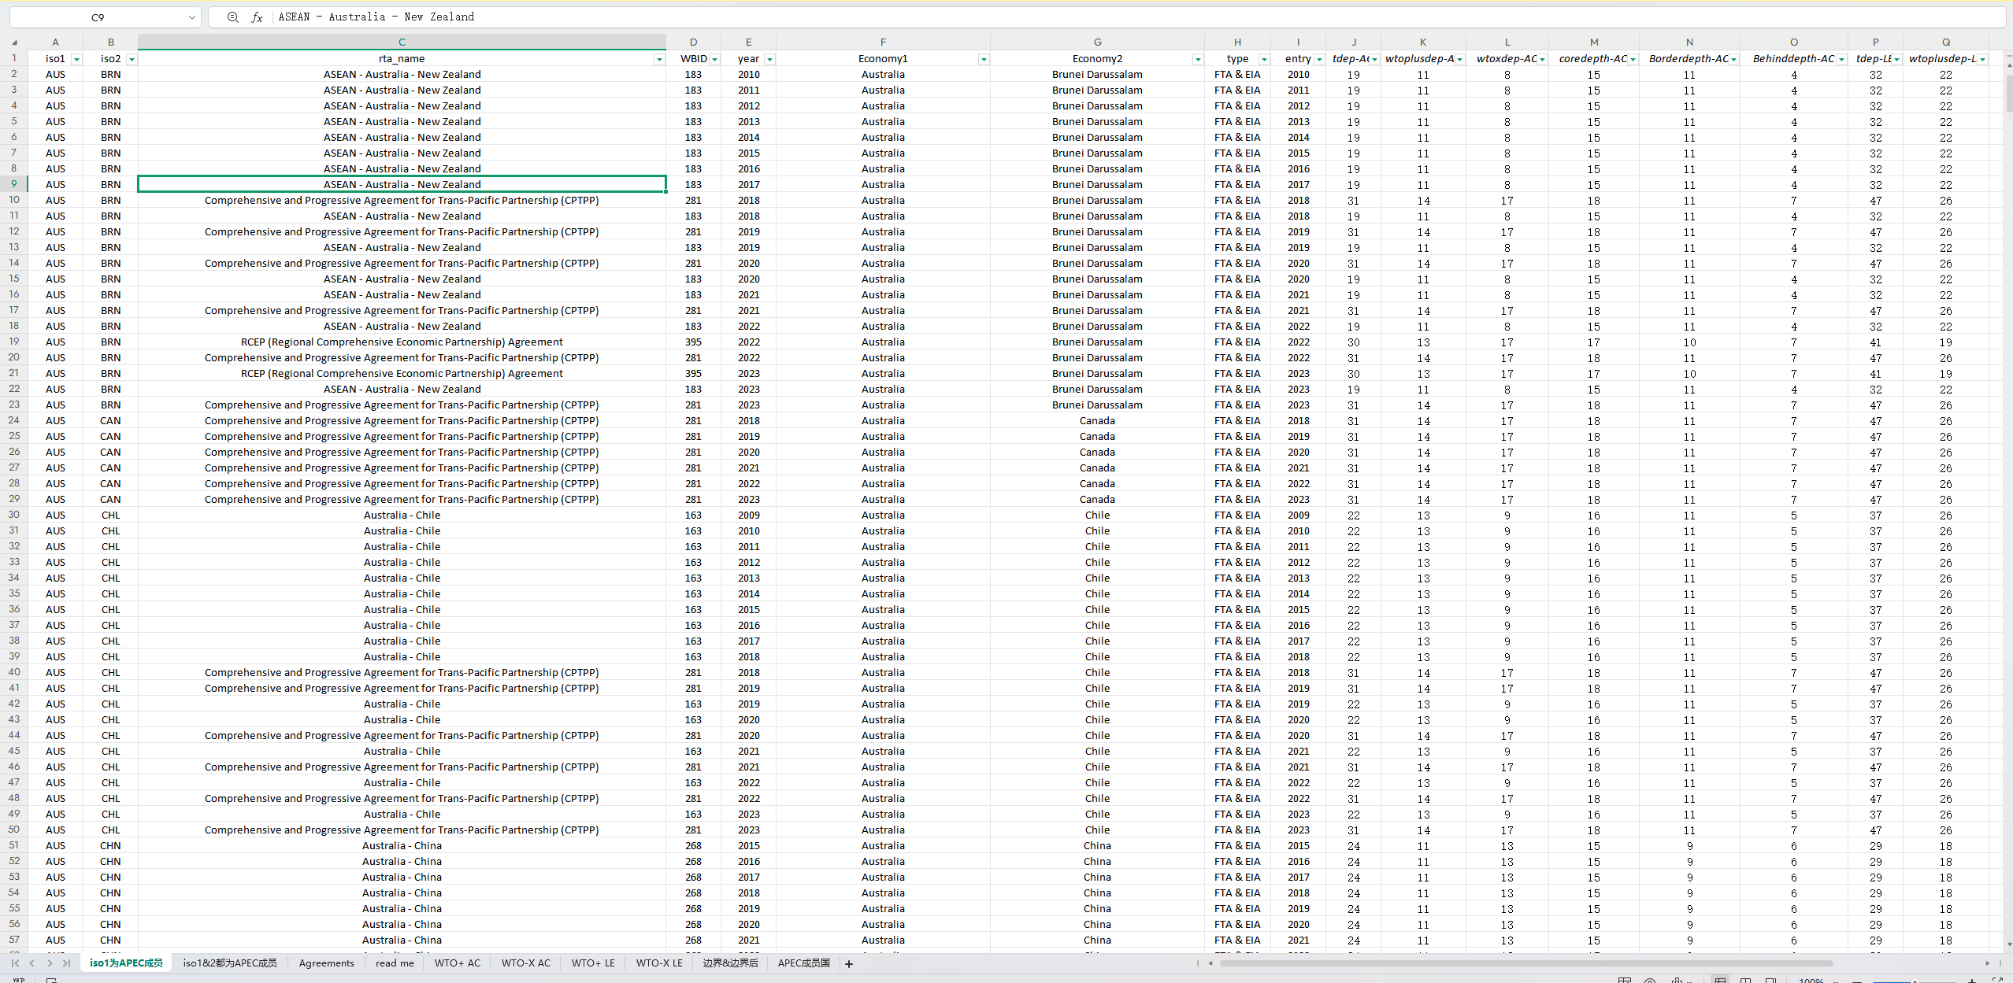Open the year column filter dropdown
2013x983 pixels.
(x=769, y=59)
